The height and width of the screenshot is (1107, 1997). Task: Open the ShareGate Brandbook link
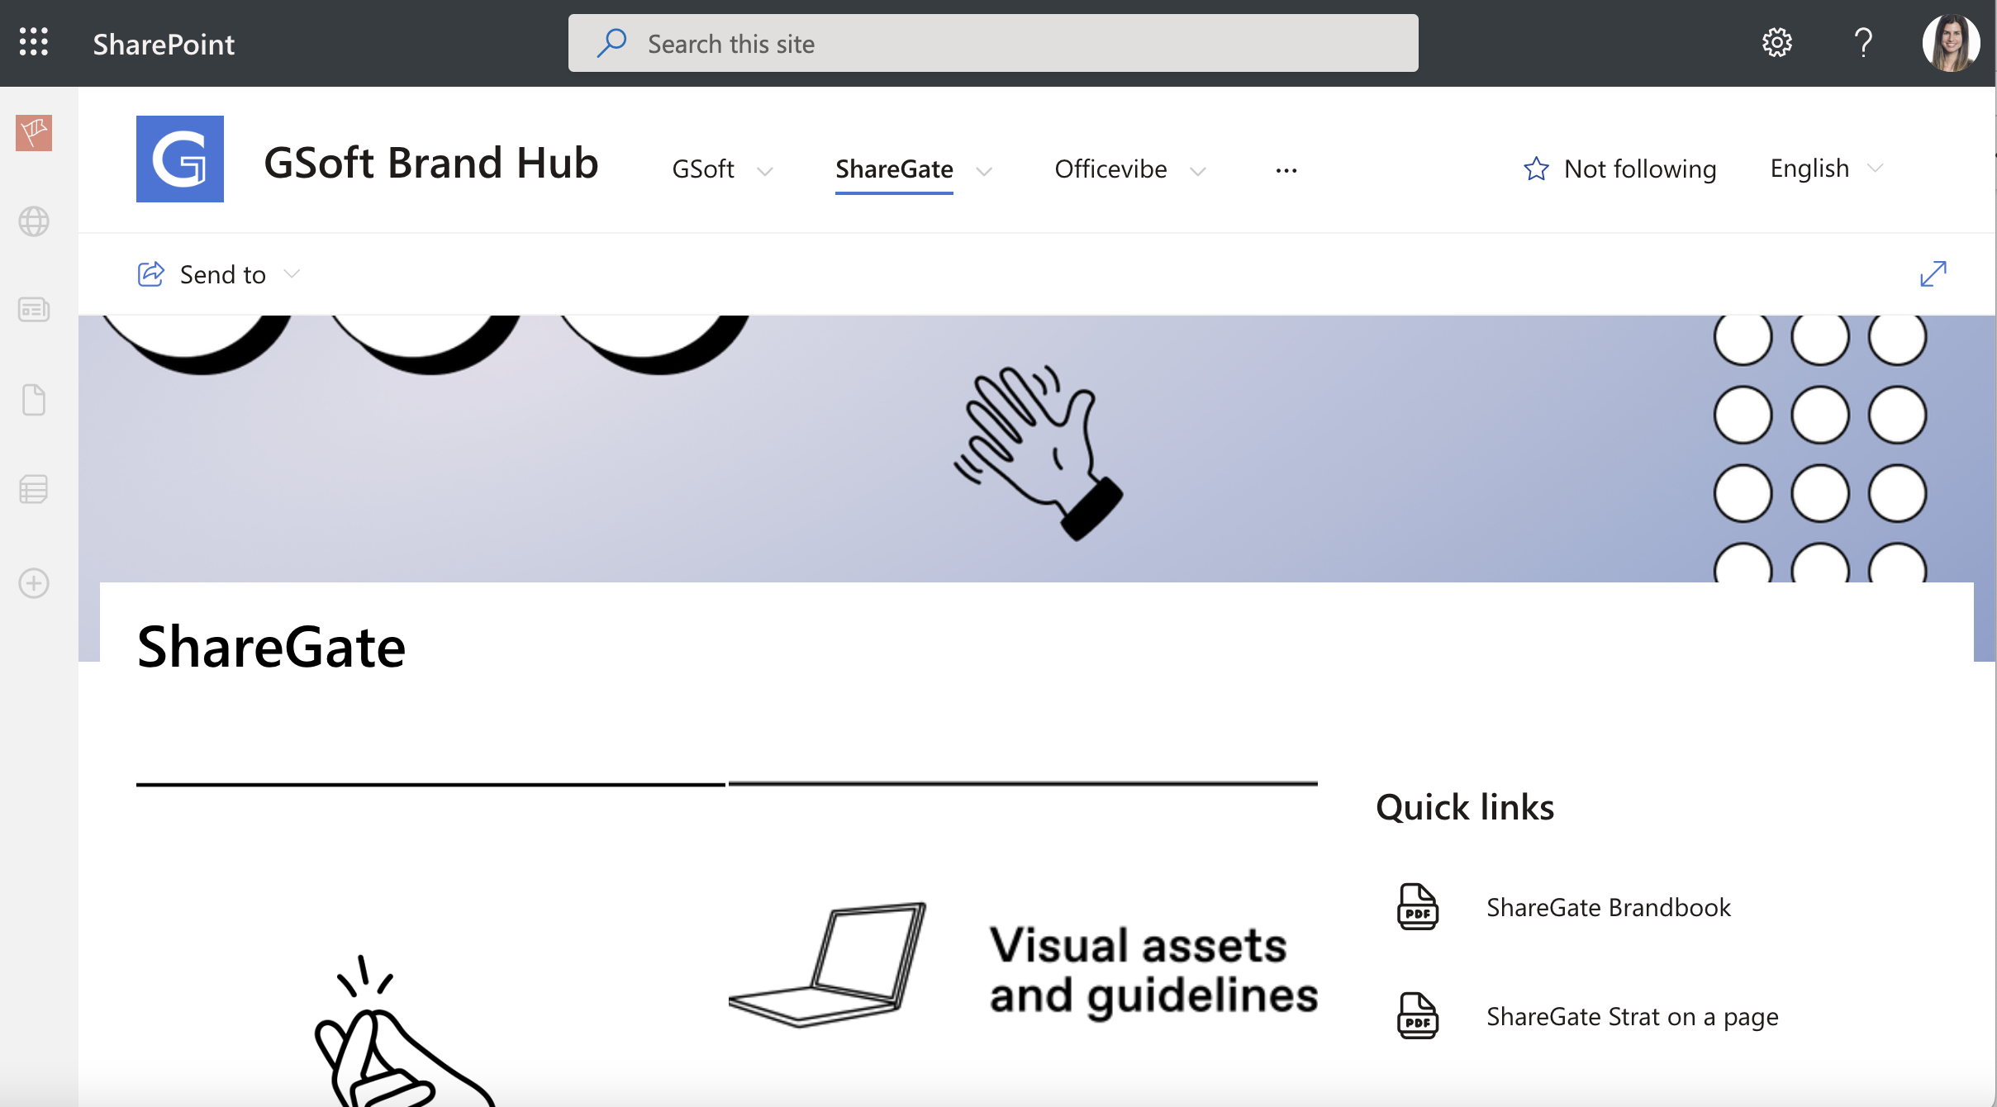click(x=1608, y=907)
